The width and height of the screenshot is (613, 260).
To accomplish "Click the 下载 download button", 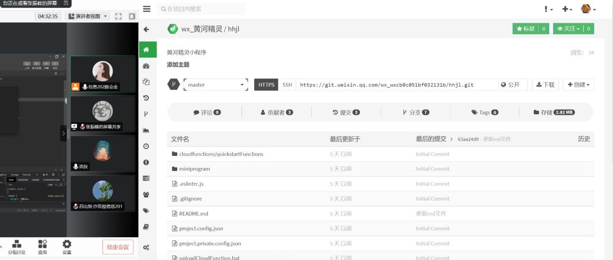I will click(545, 85).
